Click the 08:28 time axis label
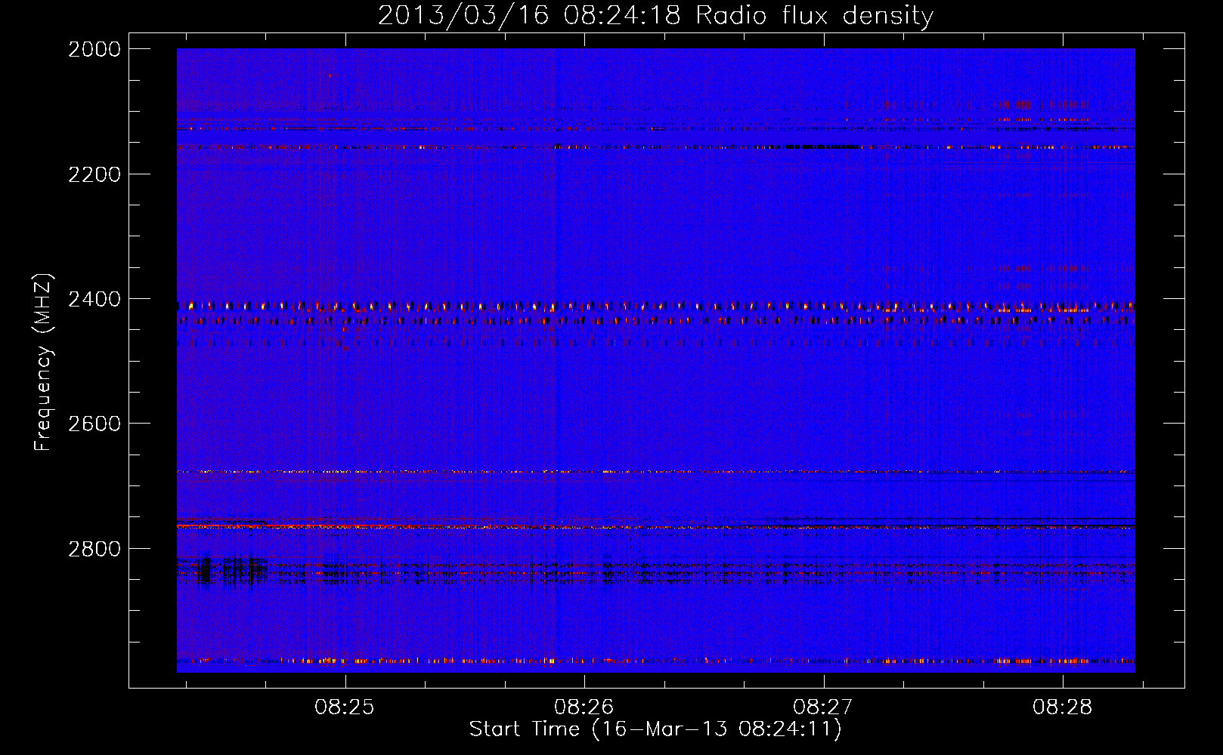 pos(1063,707)
